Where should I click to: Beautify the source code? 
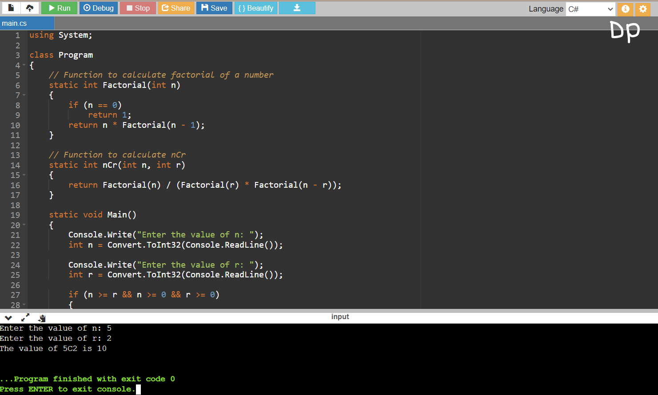[255, 8]
